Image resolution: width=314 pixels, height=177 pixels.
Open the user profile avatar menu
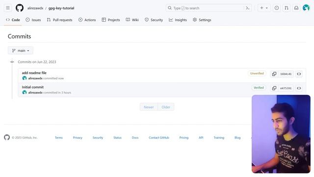[306, 8]
